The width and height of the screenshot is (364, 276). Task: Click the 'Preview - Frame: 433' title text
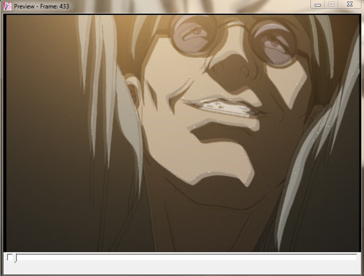click(41, 6)
